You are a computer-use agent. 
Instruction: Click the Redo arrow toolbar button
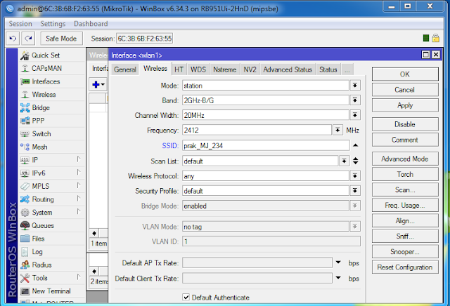point(28,39)
